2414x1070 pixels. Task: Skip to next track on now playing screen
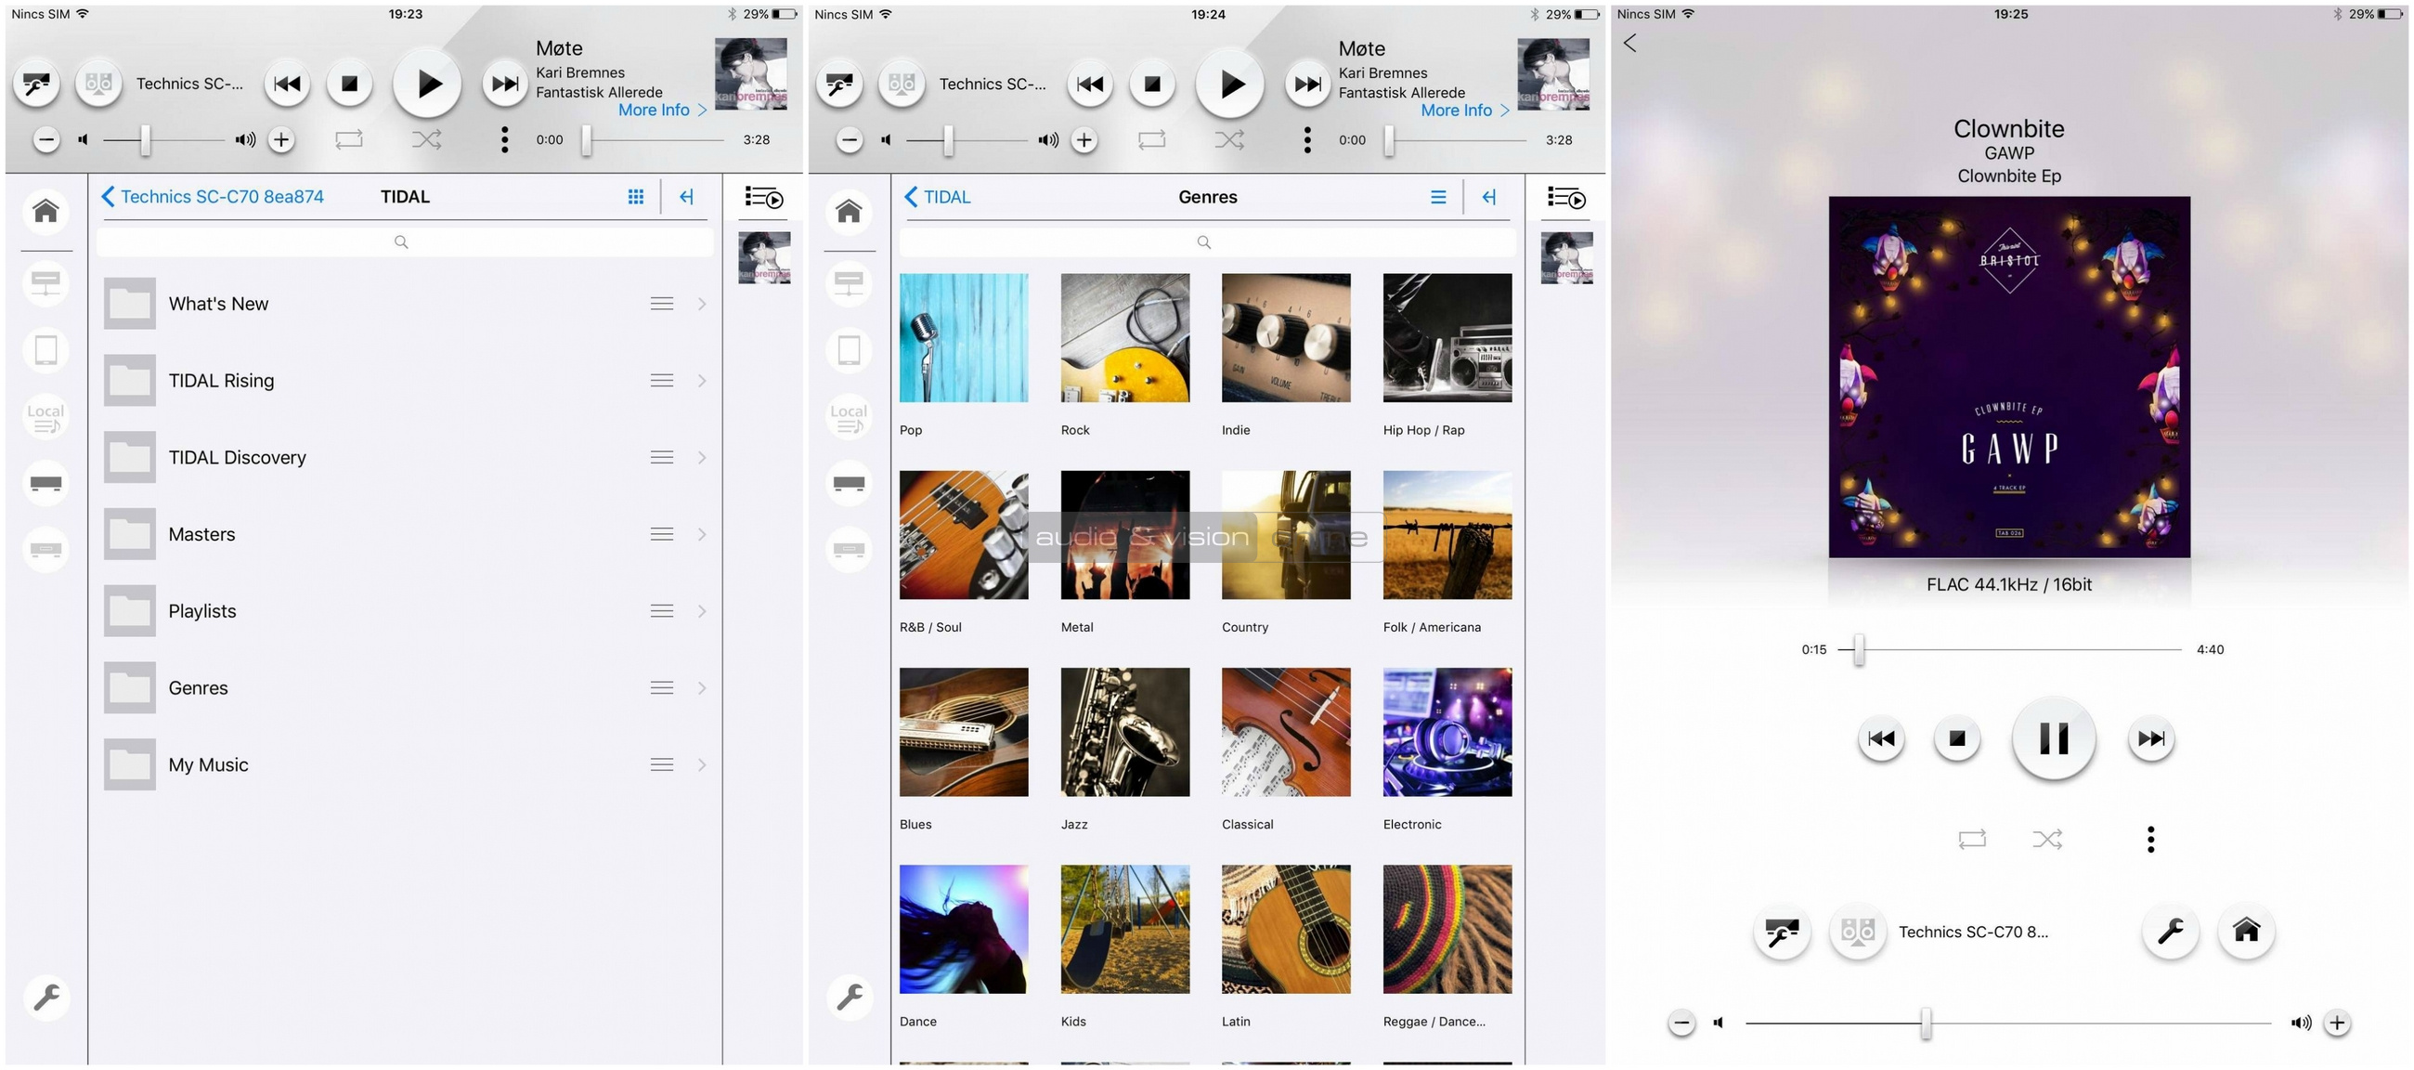(x=2150, y=739)
